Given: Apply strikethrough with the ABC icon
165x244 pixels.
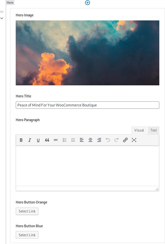Looking at the screenshot, I should [56, 140].
